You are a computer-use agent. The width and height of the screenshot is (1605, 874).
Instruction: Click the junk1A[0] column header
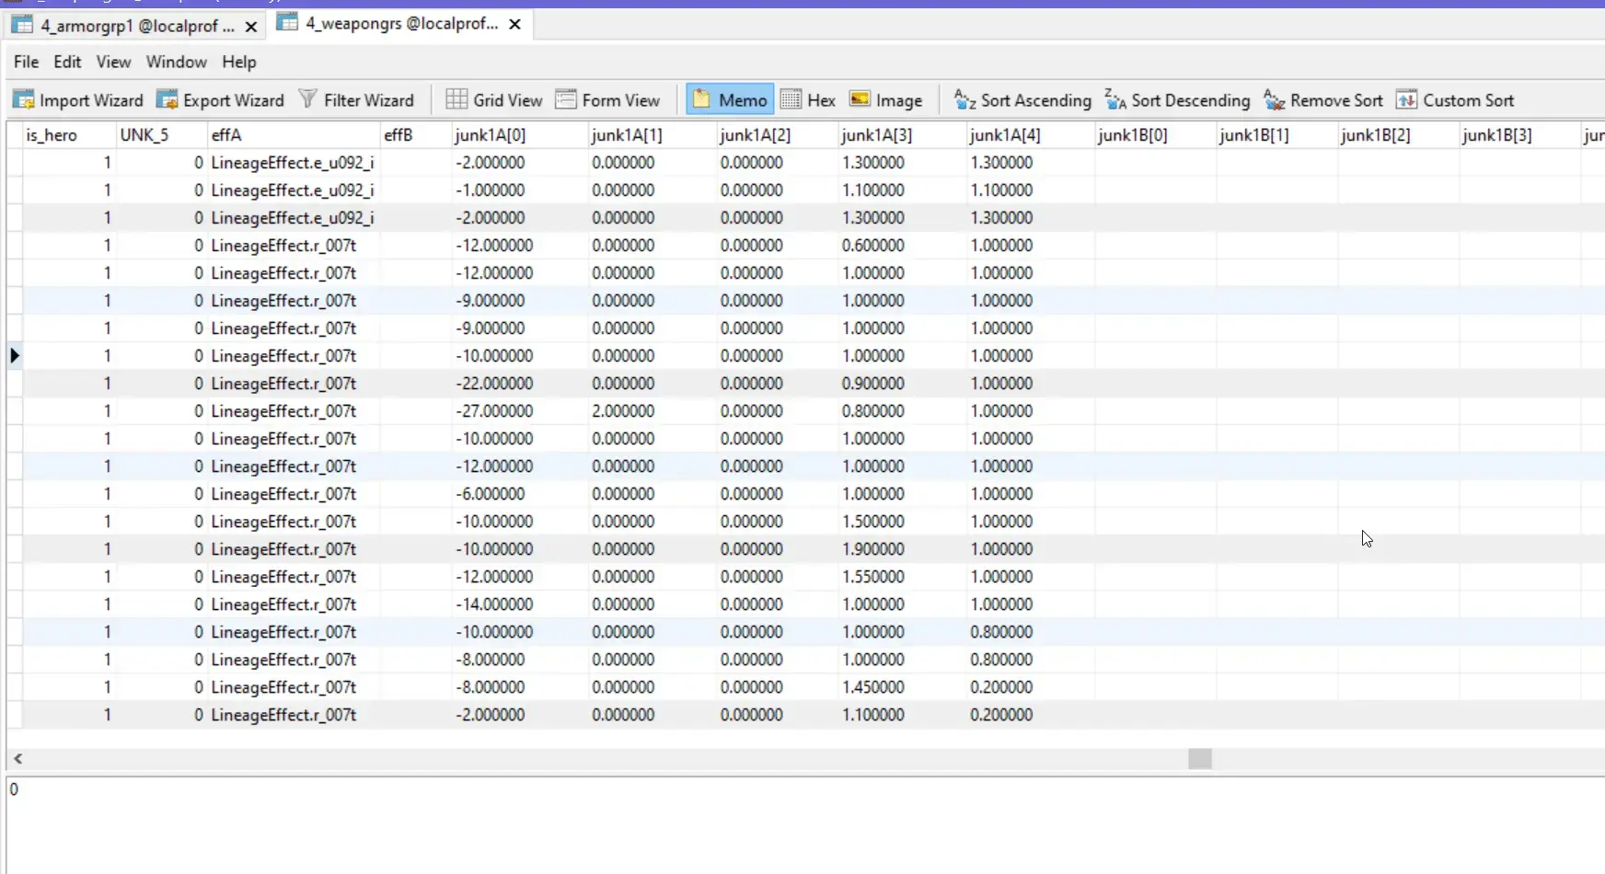point(519,135)
